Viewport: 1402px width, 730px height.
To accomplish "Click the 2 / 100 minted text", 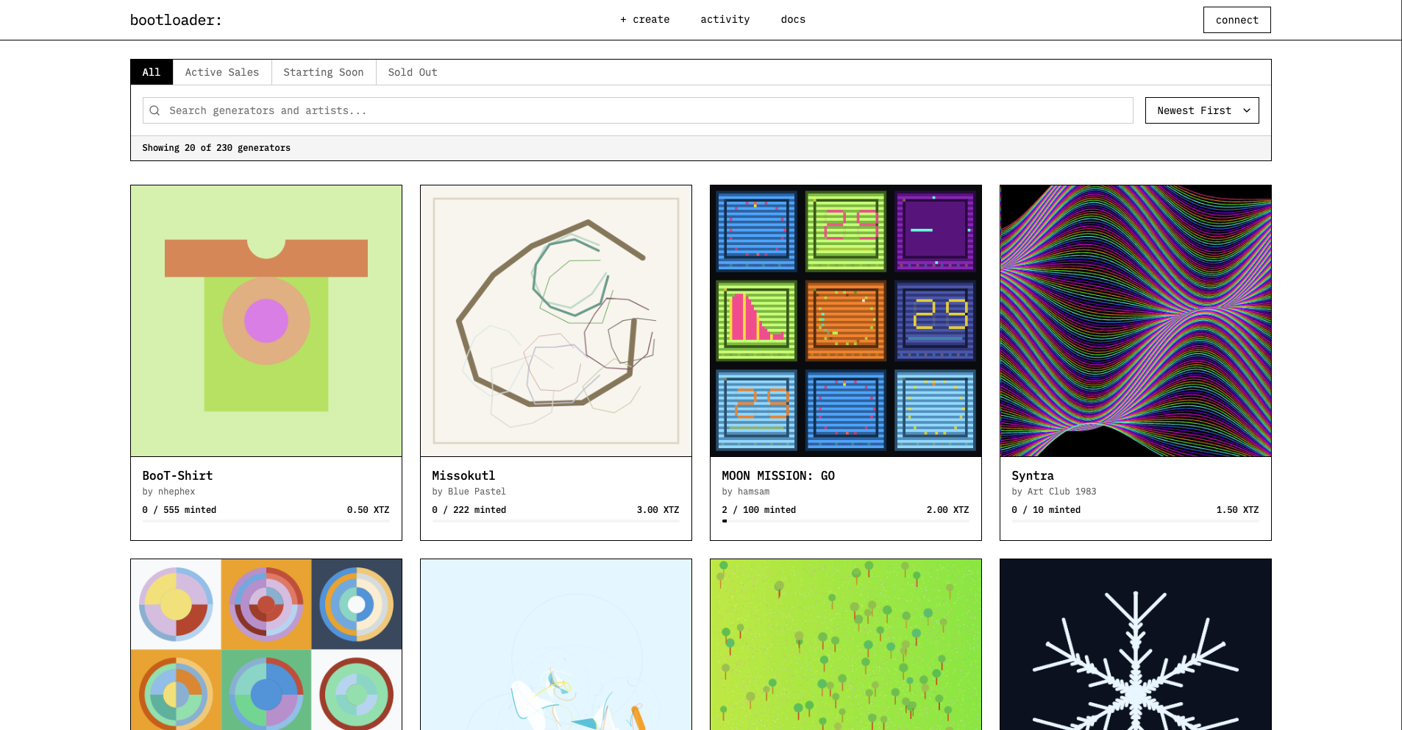I will point(759,510).
